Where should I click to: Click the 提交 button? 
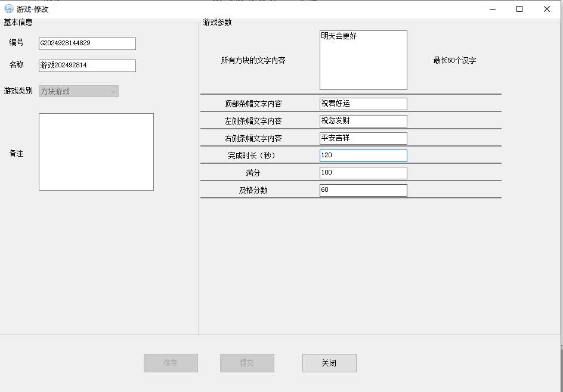(x=247, y=363)
